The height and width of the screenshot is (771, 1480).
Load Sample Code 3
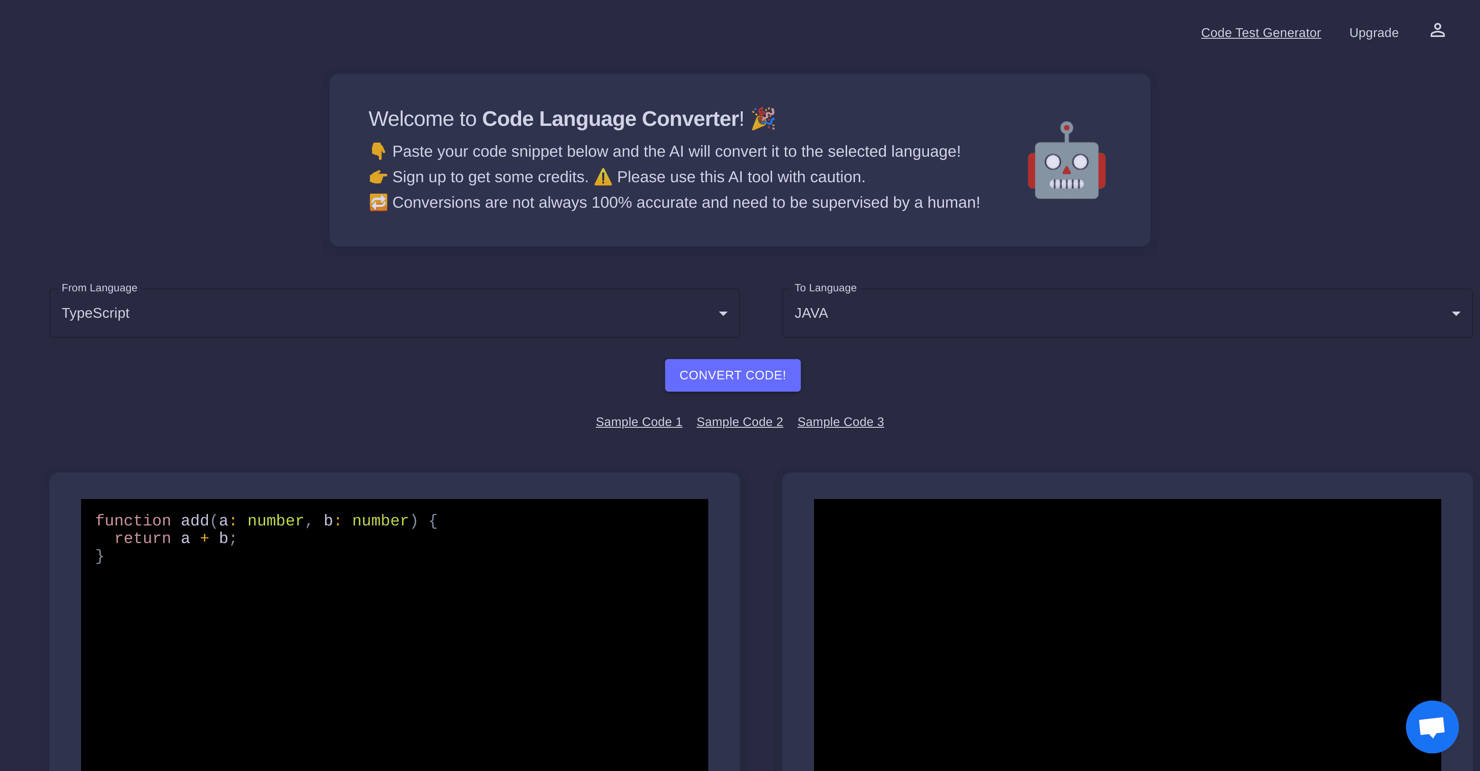pos(840,422)
